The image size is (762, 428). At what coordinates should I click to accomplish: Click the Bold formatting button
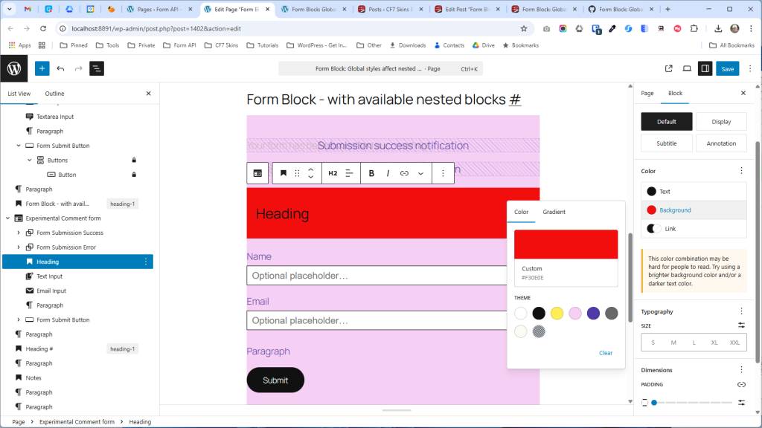point(371,173)
